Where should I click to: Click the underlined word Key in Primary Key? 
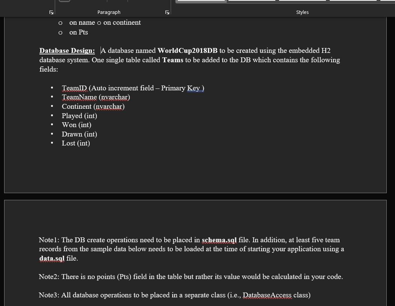click(194, 88)
